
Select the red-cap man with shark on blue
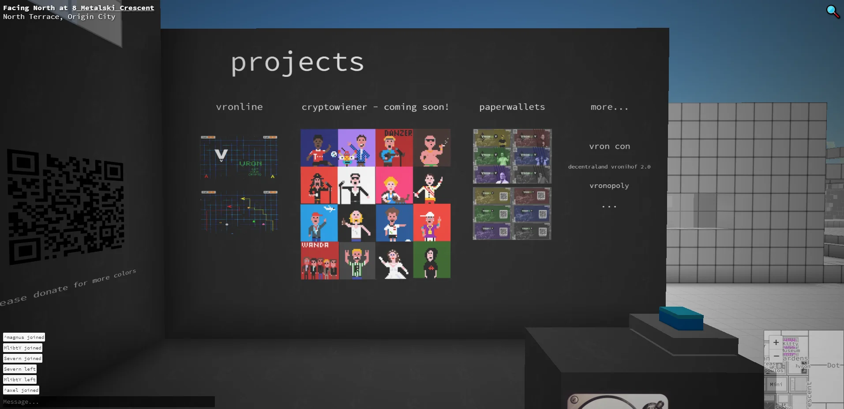(x=319, y=223)
